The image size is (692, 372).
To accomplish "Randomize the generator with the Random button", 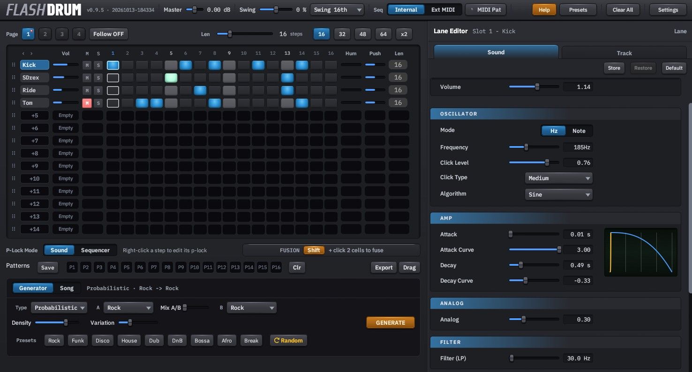I will (288, 340).
